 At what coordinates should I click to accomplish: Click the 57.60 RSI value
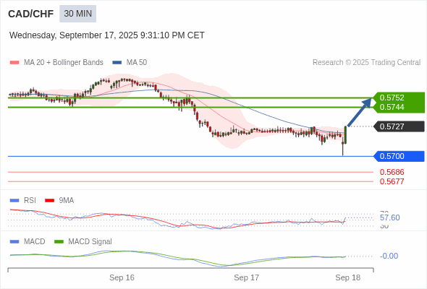point(389,217)
